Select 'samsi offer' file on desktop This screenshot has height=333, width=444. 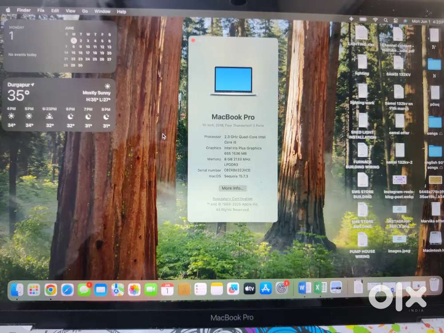click(x=399, y=124)
